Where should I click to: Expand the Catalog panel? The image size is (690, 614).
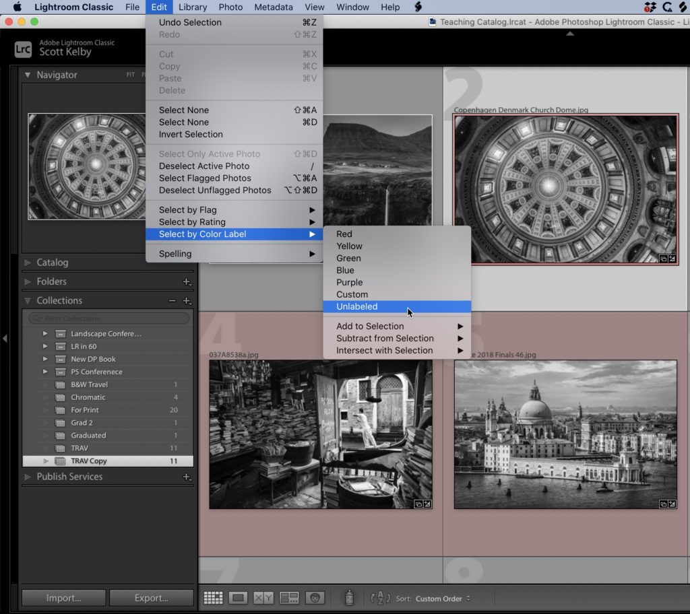click(28, 263)
